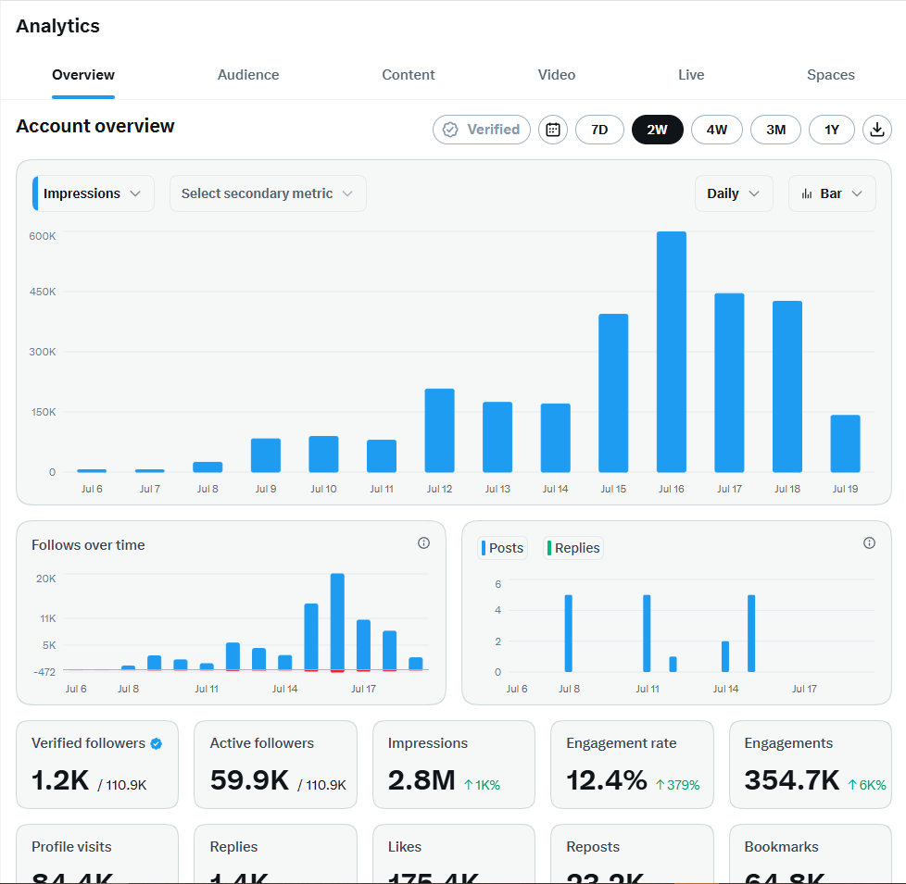Image resolution: width=906 pixels, height=884 pixels.
Task: Switch to the Overview tab
Action: (x=83, y=75)
